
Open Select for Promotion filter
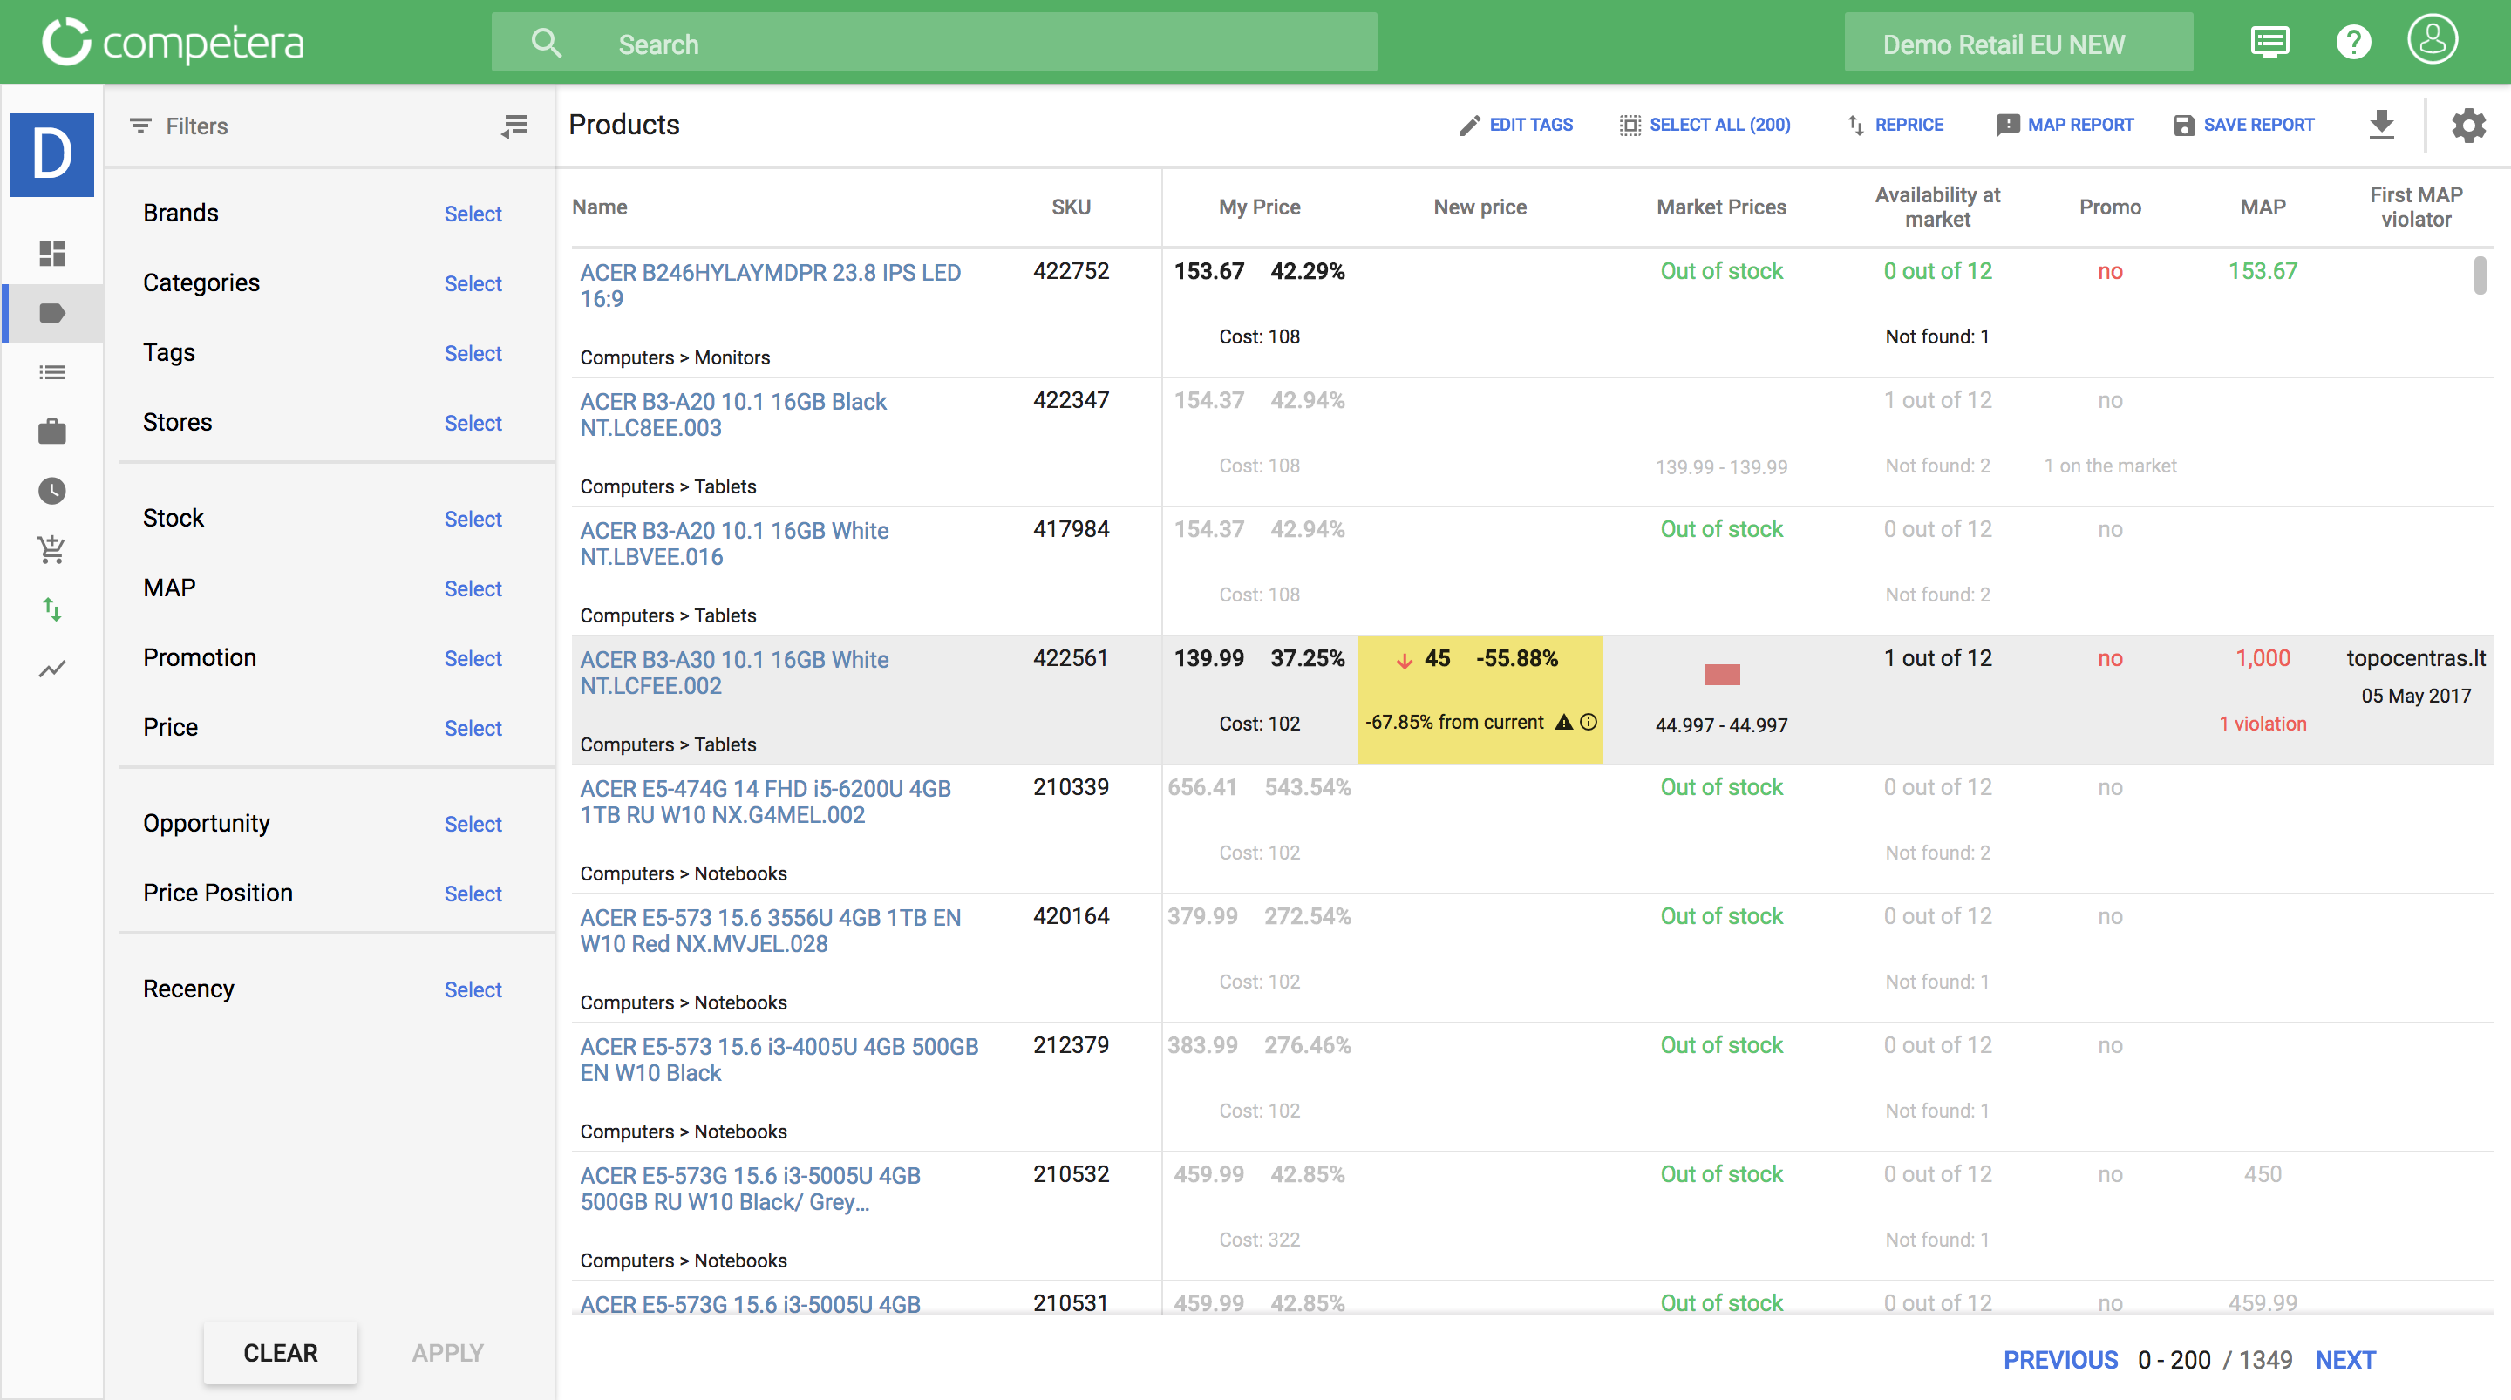[473, 658]
